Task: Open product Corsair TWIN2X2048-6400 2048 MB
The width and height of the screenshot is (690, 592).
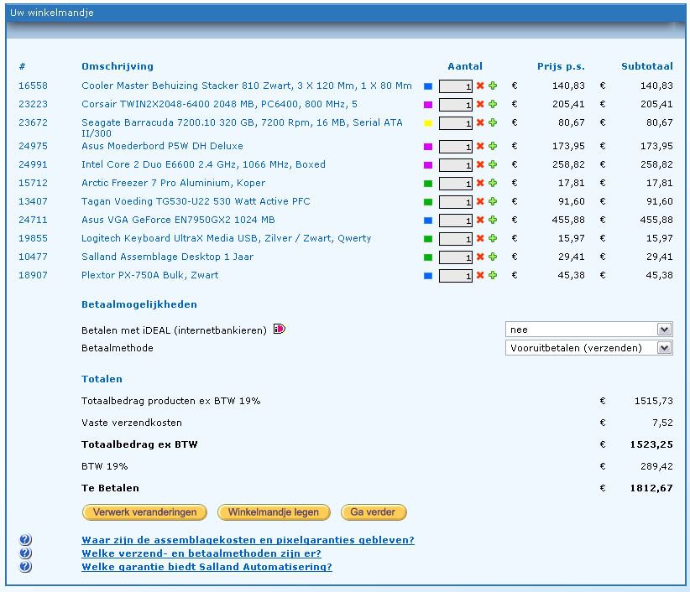Action: coord(219,104)
